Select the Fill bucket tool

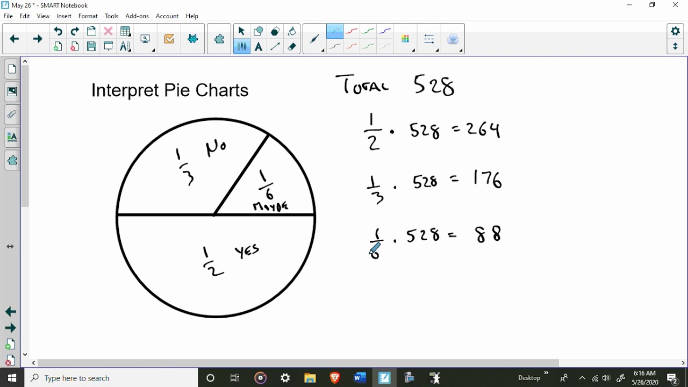coord(292,31)
